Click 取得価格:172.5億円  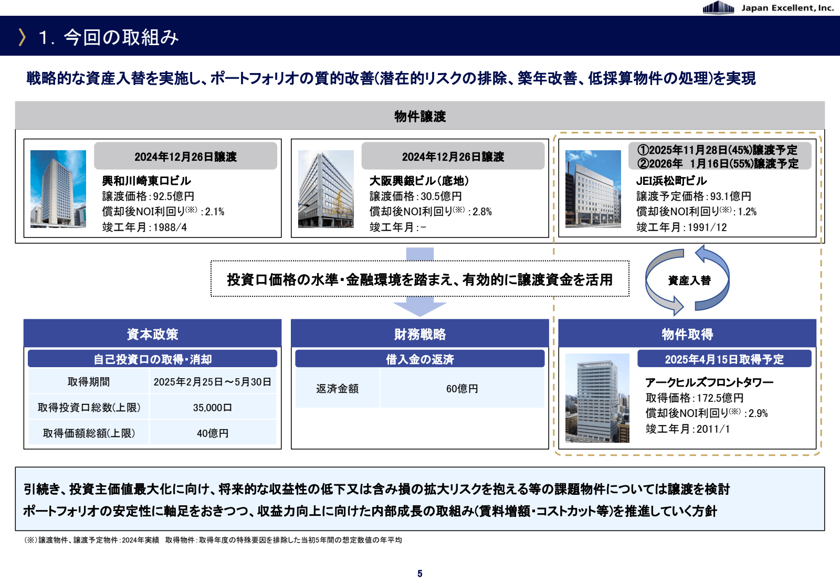[x=695, y=398]
